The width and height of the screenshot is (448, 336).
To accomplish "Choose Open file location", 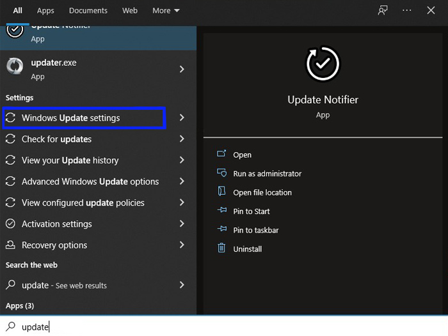I will click(x=262, y=192).
